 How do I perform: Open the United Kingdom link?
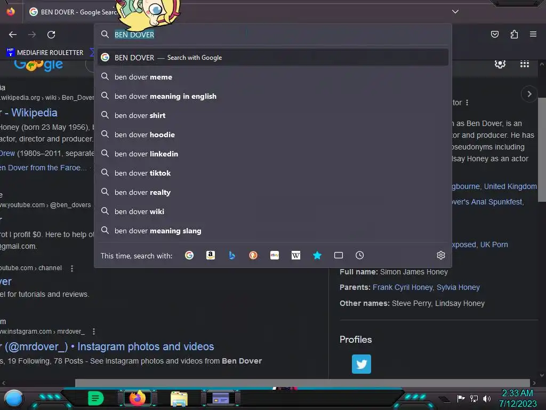click(510, 186)
